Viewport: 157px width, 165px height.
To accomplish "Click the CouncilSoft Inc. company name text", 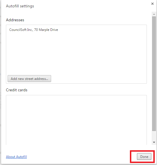I will (x=21, y=30).
